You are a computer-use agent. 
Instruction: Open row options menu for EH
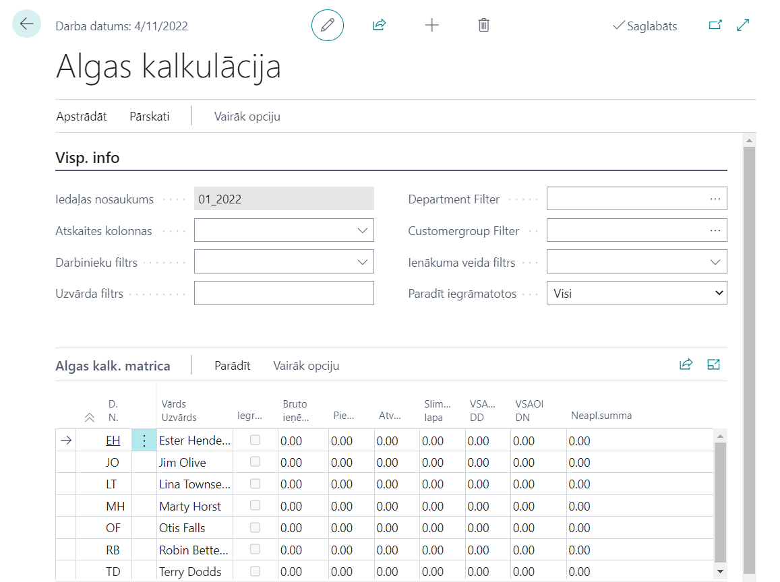click(144, 441)
